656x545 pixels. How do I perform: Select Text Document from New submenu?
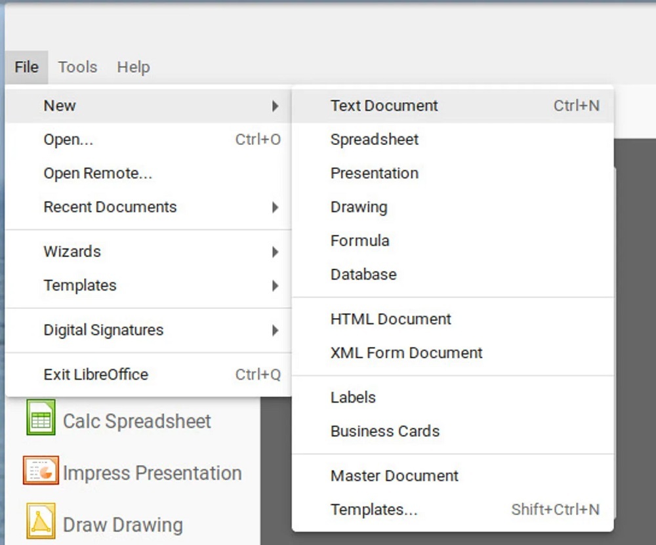(x=384, y=106)
